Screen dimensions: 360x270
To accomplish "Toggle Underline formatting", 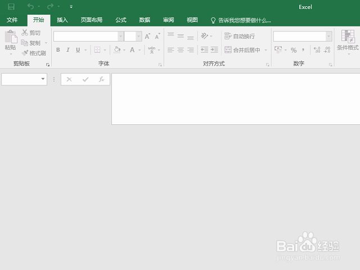I will (78, 50).
